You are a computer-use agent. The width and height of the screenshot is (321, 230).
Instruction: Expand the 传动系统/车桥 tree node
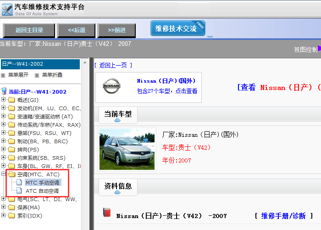[x=3, y=124]
